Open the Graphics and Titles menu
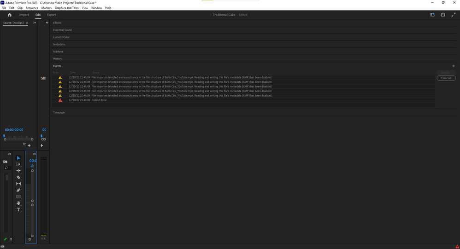 (66, 8)
